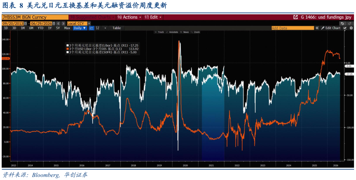Open the 94) Suggested Charts dropdown

92,17
